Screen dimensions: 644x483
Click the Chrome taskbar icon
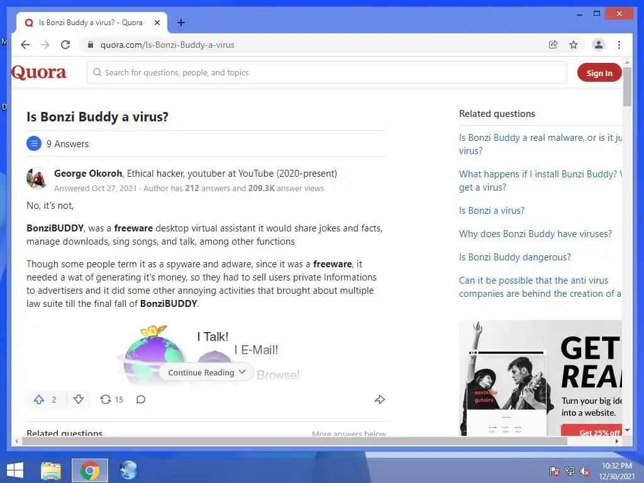89,470
